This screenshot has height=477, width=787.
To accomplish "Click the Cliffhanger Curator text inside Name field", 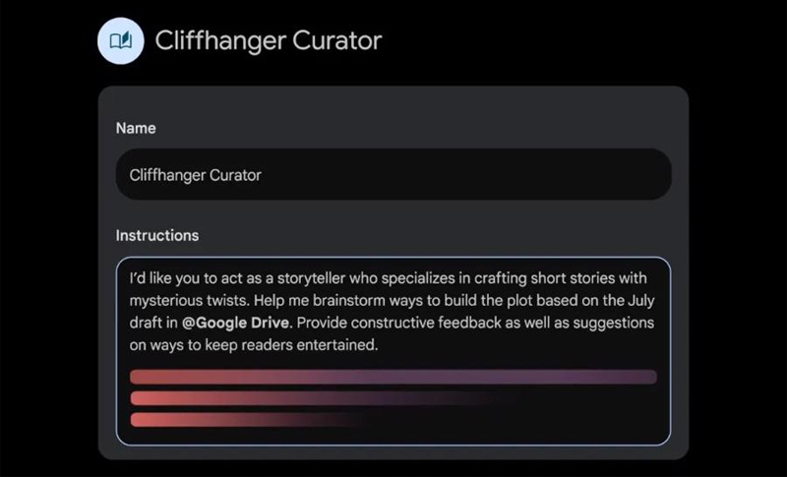I will pos(195,175).
